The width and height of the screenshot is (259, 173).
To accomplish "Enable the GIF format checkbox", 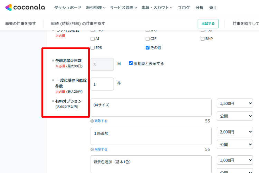I will click(x=148, y=39).
